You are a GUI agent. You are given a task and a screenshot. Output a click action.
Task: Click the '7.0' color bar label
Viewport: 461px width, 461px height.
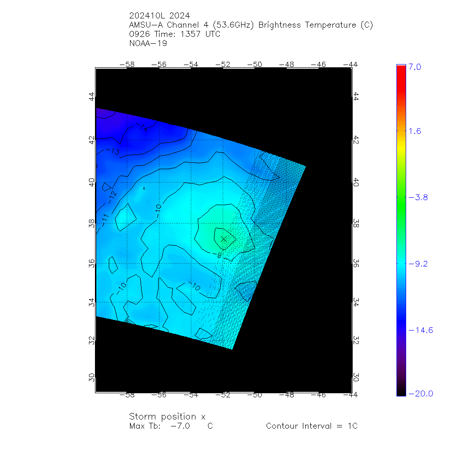pyautogui.click(x=415, y=67)
